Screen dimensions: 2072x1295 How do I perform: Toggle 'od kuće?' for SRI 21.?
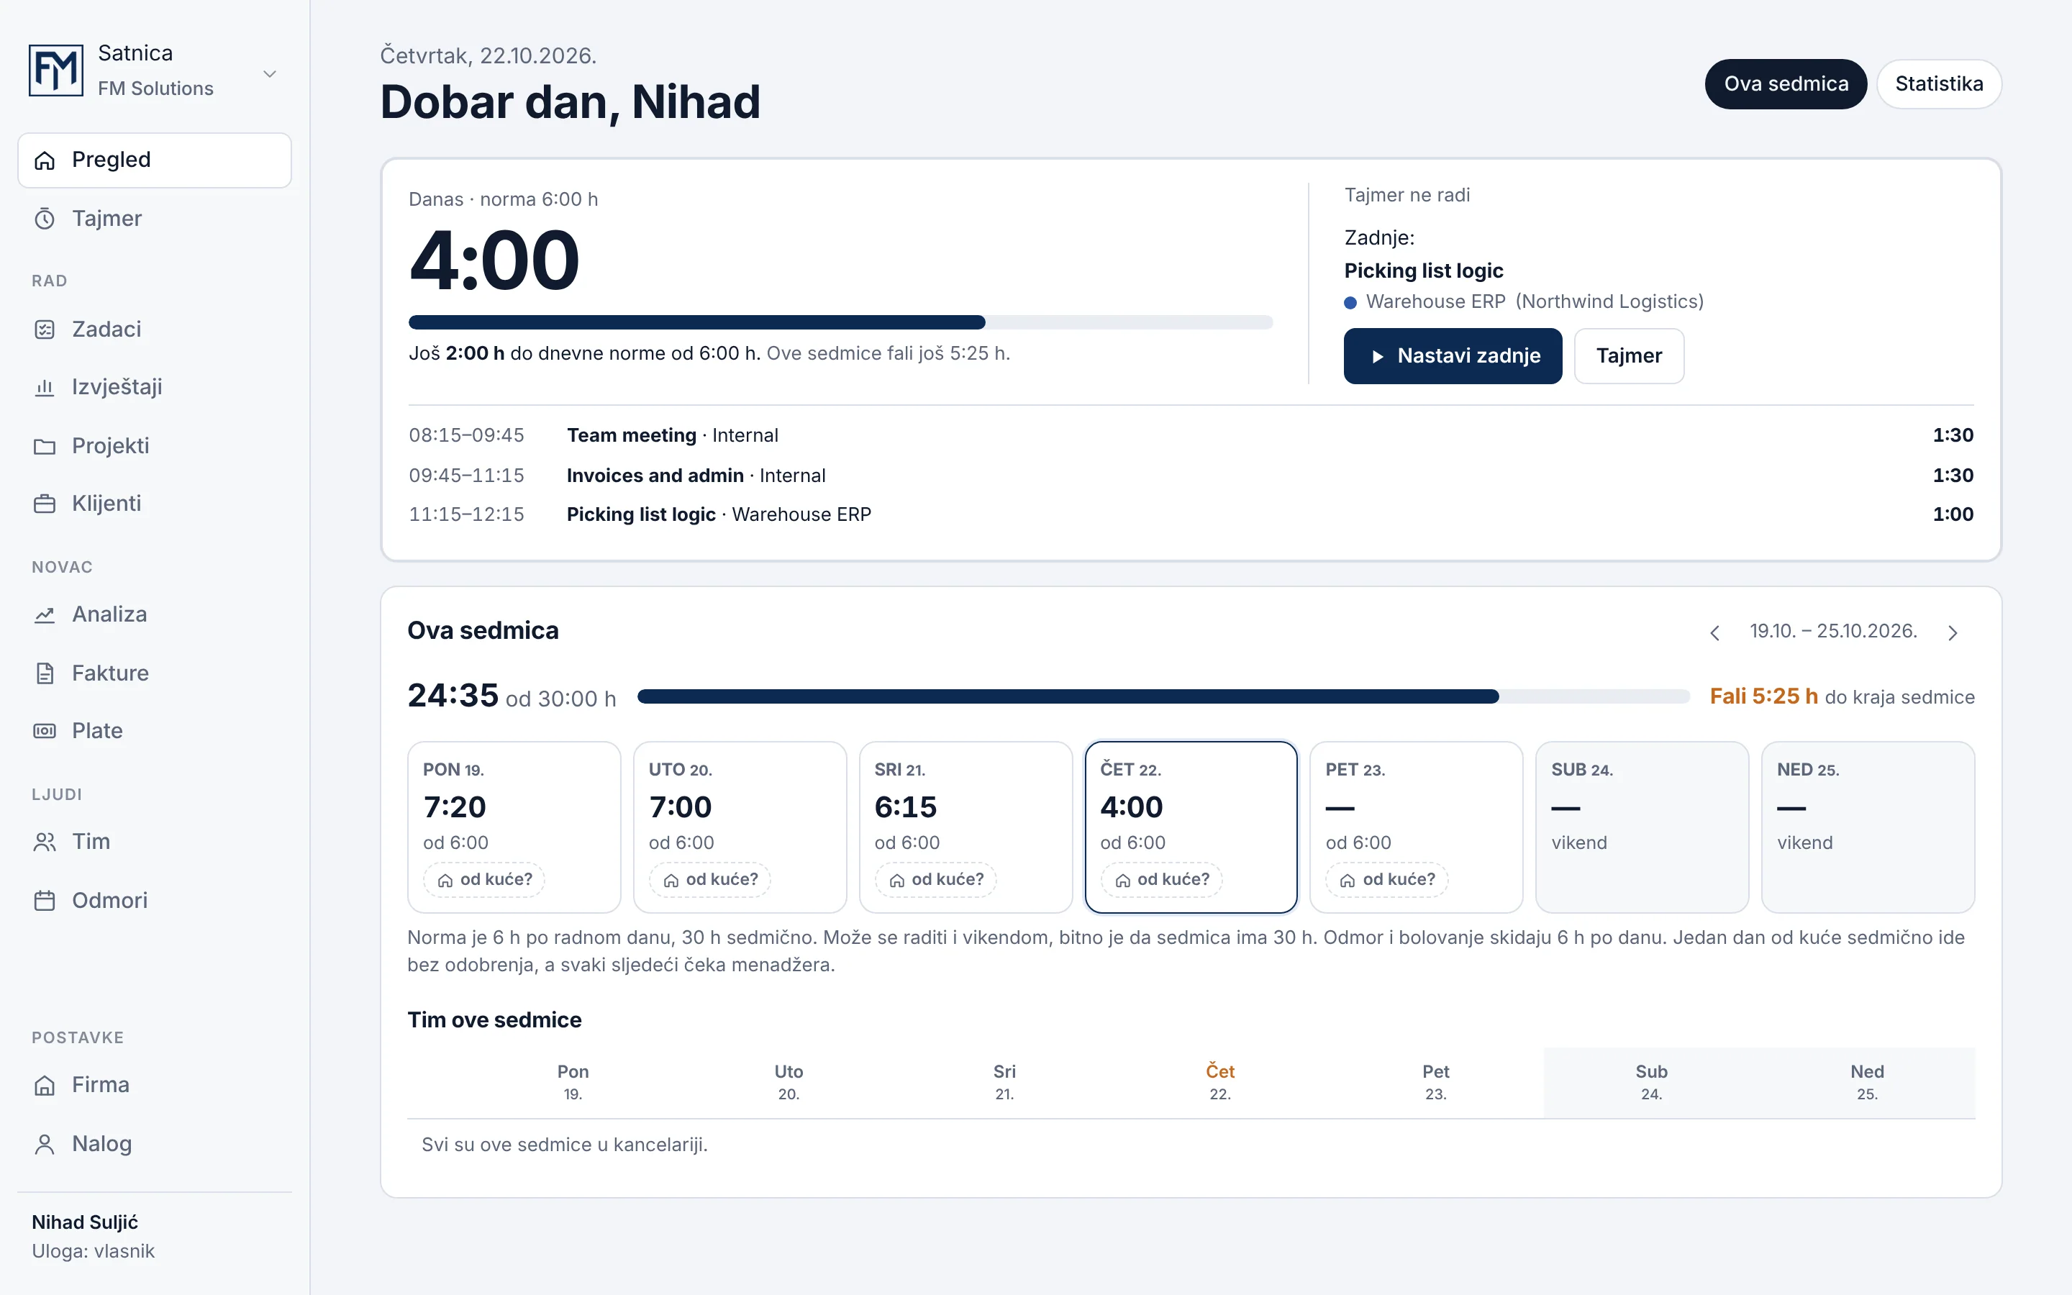point(936,880)
